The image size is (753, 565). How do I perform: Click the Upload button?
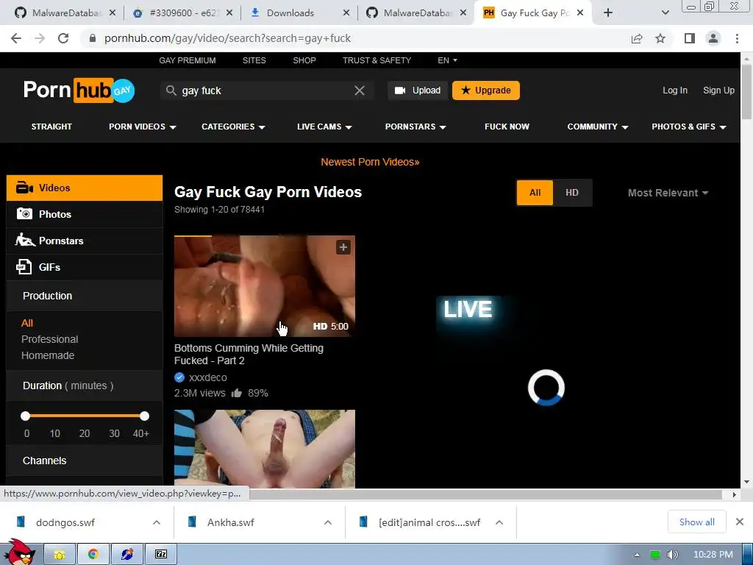click(x=418, y=90)
